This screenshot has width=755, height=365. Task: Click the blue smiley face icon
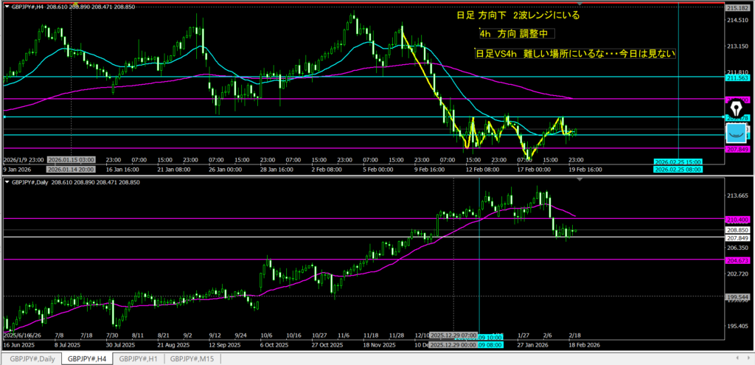pos(736,133)
